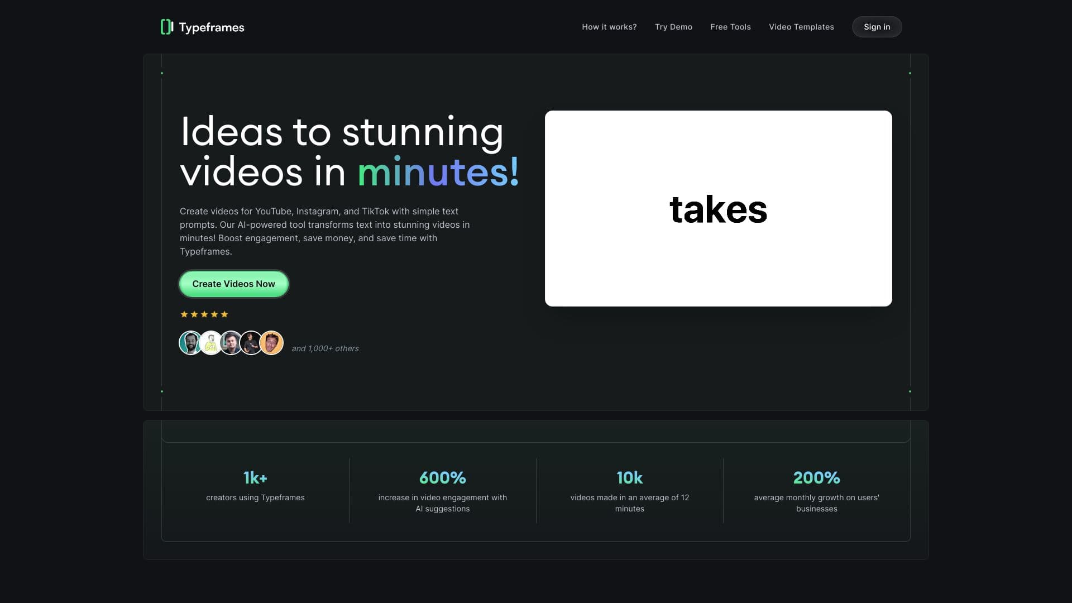Open the How it works? menu item
The width and height of the screenshot is (1072, 603).
click(x=609, y=26)
